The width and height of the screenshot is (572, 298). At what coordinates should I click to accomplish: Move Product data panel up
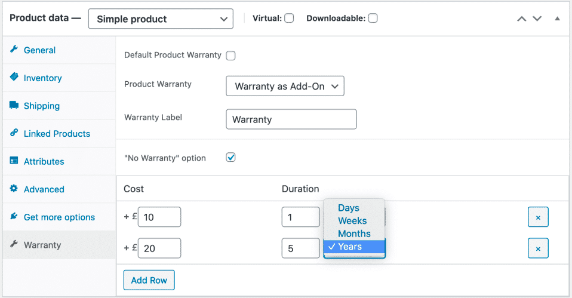coord(522,19)
